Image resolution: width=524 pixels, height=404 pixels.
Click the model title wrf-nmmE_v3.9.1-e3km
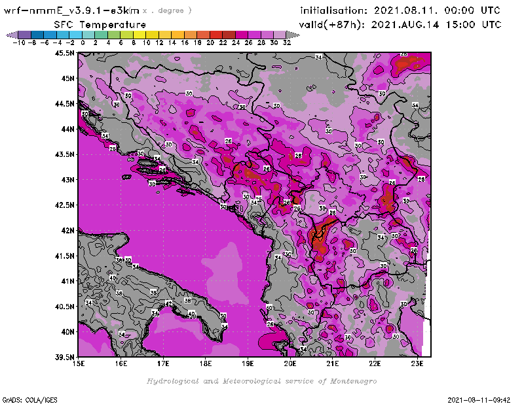[x=71, y=10]
